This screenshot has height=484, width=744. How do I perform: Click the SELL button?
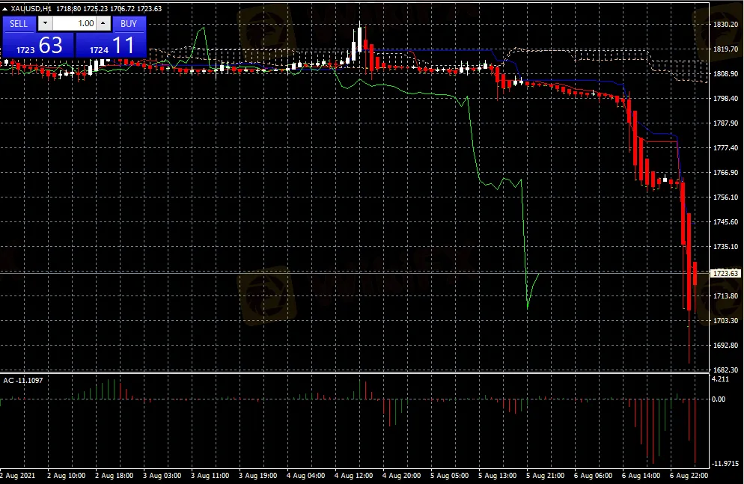point(19,23)
